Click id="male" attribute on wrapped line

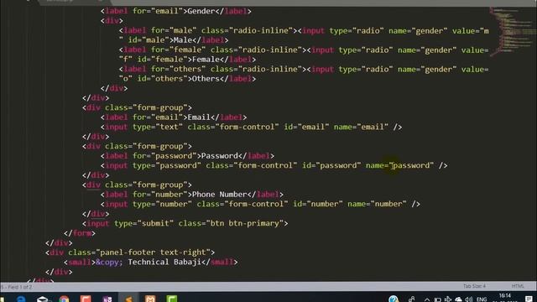click(149, 40)
